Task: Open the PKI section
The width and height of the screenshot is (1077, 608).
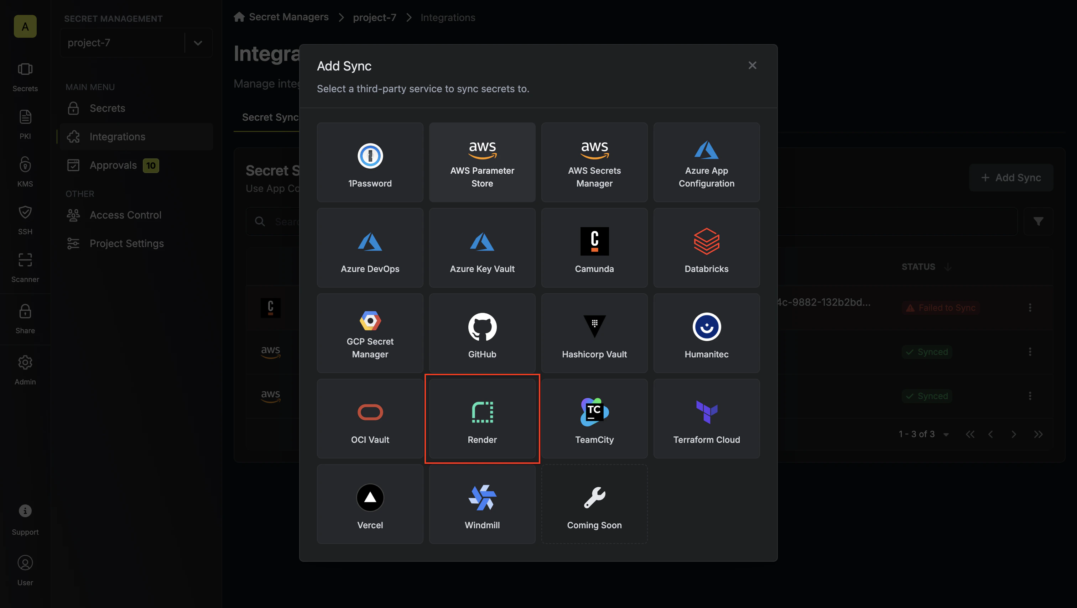Action: pyautogui.click(x=25, y=125)
